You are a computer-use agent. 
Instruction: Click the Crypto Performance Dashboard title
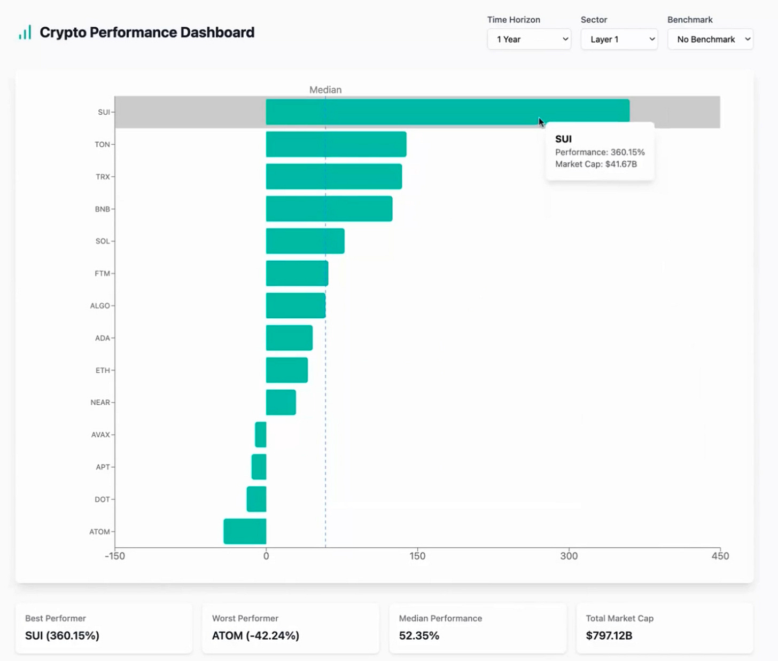(x=147, y=33)
